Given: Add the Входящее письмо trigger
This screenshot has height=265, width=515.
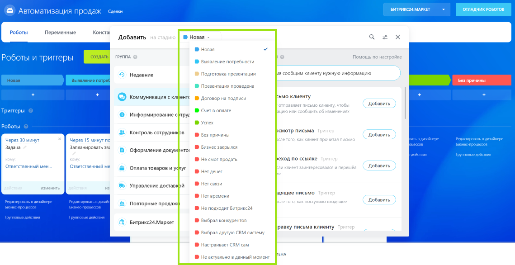Looking at the screenshot, I should pos(379,199).
